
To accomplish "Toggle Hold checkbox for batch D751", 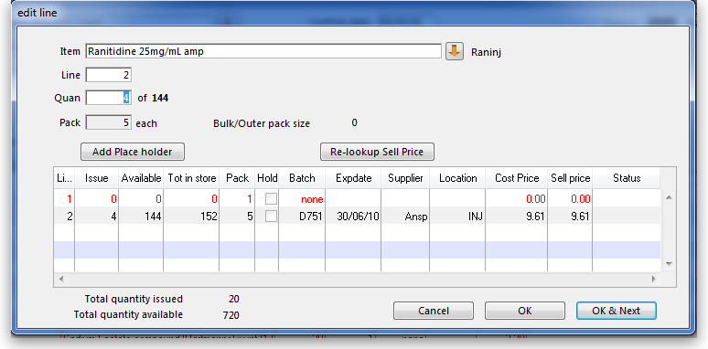I will coord(271,216).
